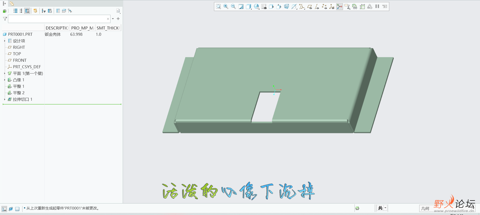Select the DESCRIPTIO column header
The height and width of the screenshot is (215, 480).
pyautogui.click(x=57, y=28)
